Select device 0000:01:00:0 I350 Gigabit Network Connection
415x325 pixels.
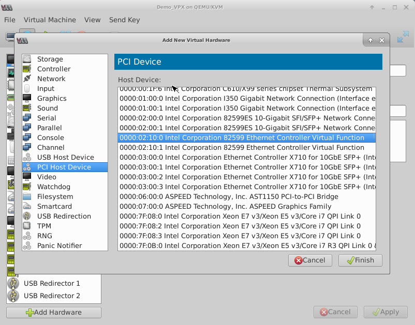coord(247,98)
